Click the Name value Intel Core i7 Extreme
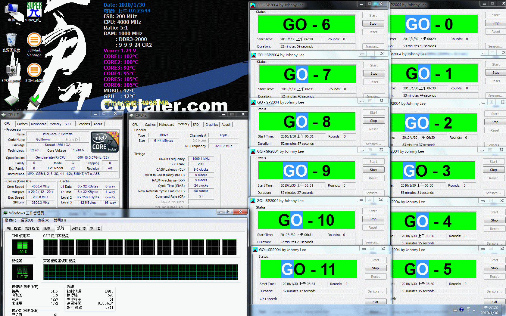The width and height of the screenshot is (506, 316). (58, 134)
